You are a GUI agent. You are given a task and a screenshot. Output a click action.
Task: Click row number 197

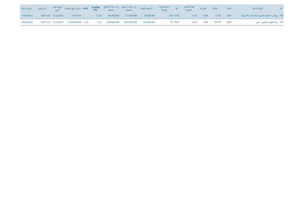(281, 22)
